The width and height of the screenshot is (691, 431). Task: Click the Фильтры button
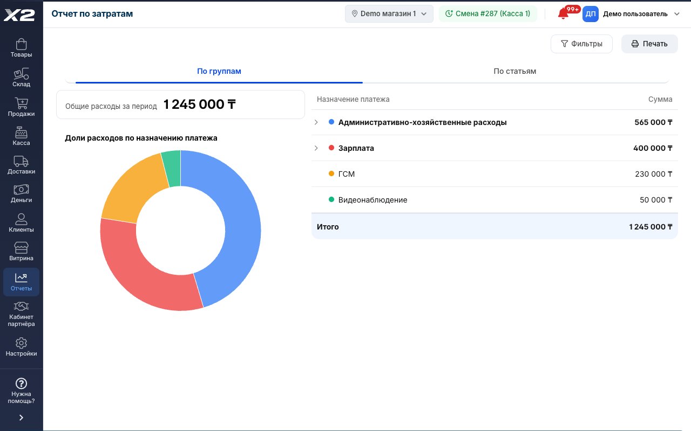tap(581, 44)
